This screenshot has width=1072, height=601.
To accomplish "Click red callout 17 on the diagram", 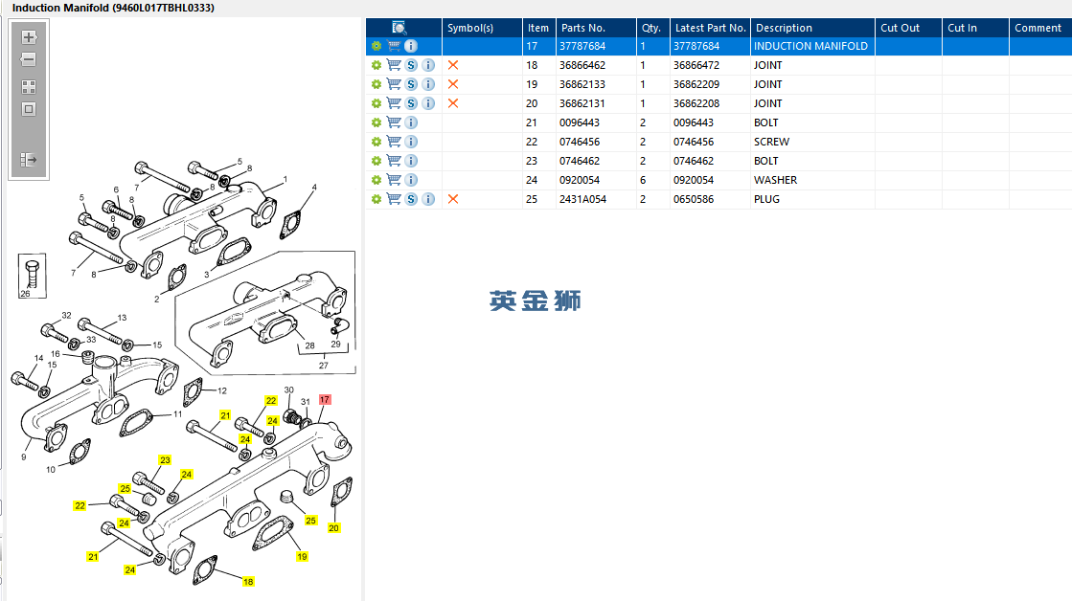I will (x=325, y=399).
